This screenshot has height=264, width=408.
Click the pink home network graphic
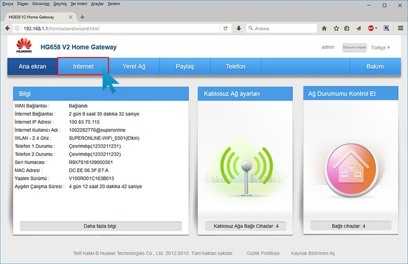[351, 169]
